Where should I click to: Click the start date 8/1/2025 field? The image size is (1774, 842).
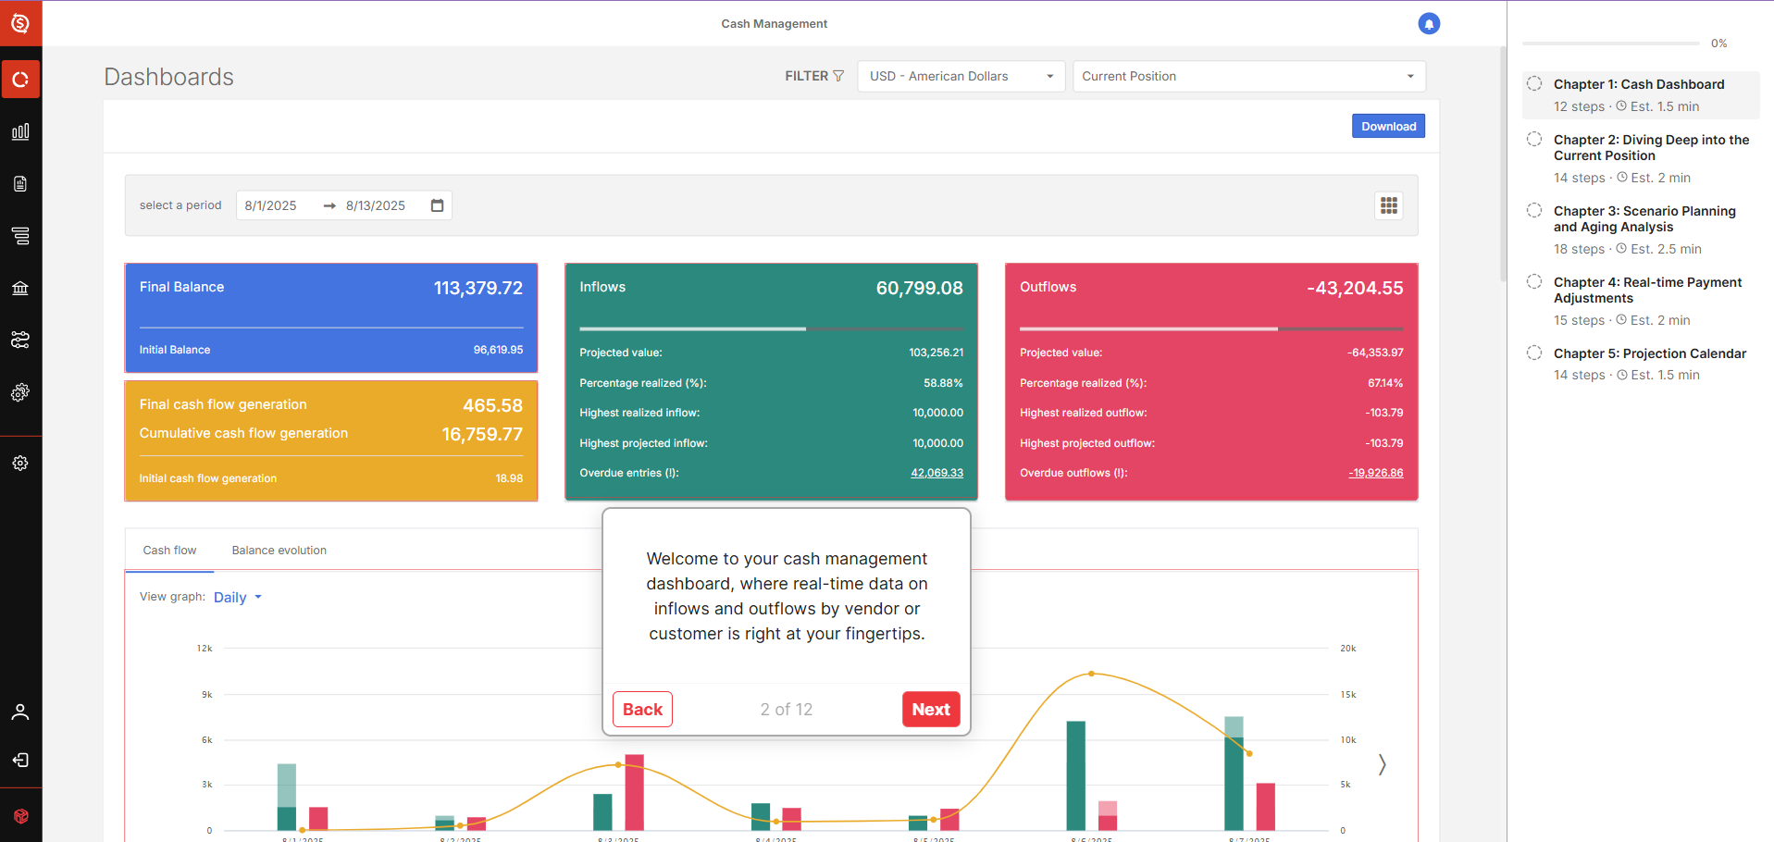[x=271, y=205]
